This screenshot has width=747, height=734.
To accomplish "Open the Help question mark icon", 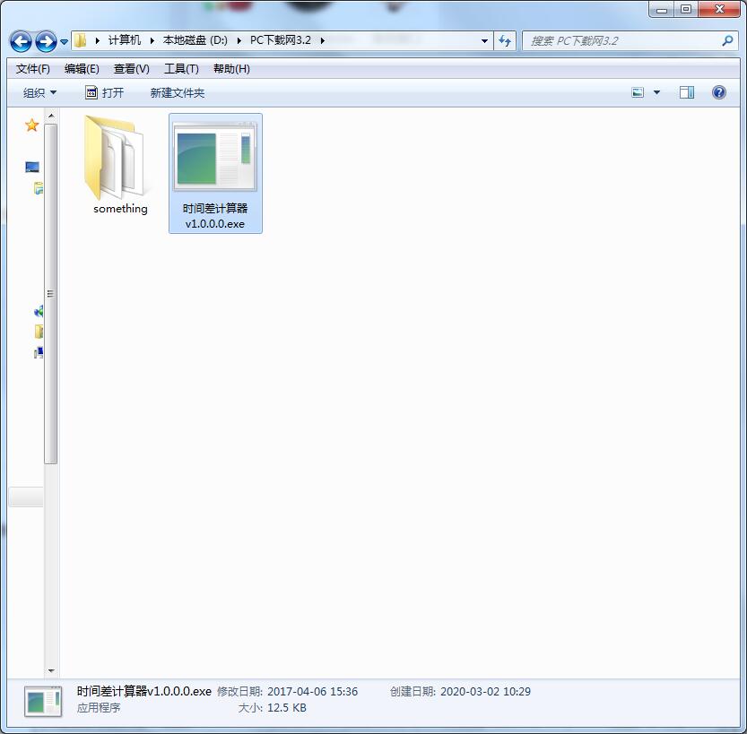I will [718, 92].
